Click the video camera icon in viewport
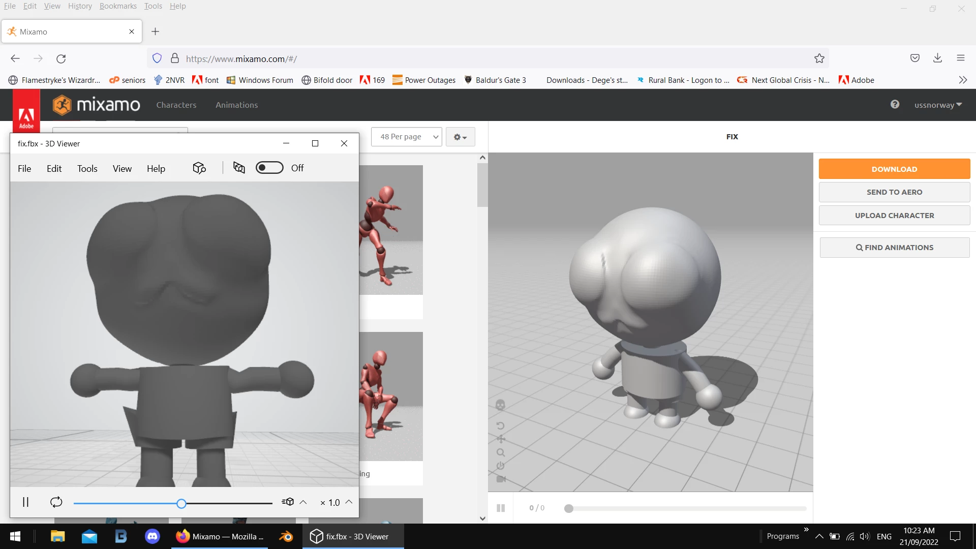The image size is (976, 549). [x=500, y=479]
